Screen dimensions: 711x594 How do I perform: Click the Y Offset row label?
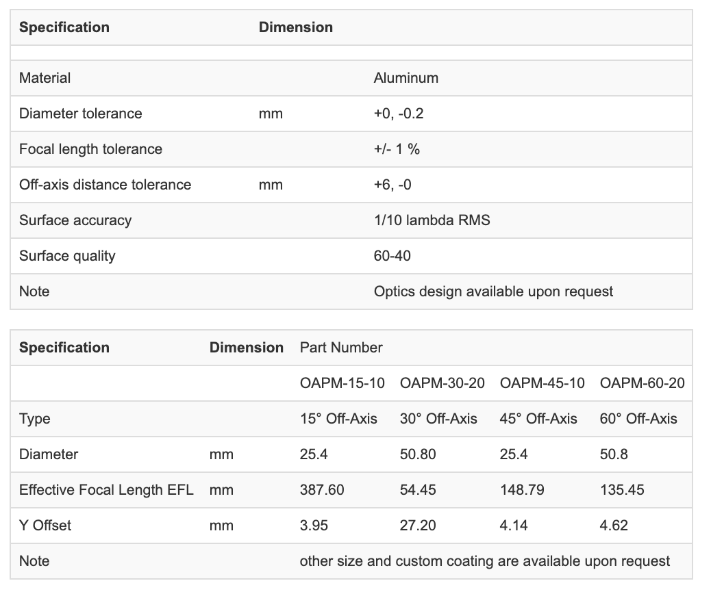click(45, 526)
